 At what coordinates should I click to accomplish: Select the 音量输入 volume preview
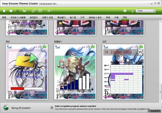point(75,72)
